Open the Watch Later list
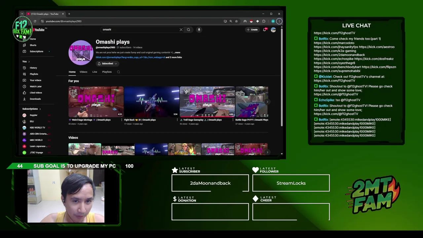 pos(35,86)
